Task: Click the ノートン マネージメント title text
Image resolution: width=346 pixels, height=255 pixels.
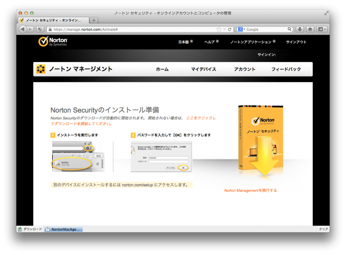Action: (81, 69)
